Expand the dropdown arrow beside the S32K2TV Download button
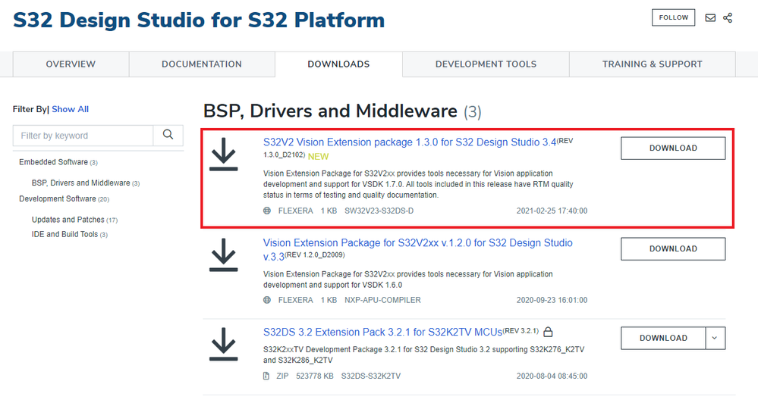758x406 pixels. coord(715,338)
